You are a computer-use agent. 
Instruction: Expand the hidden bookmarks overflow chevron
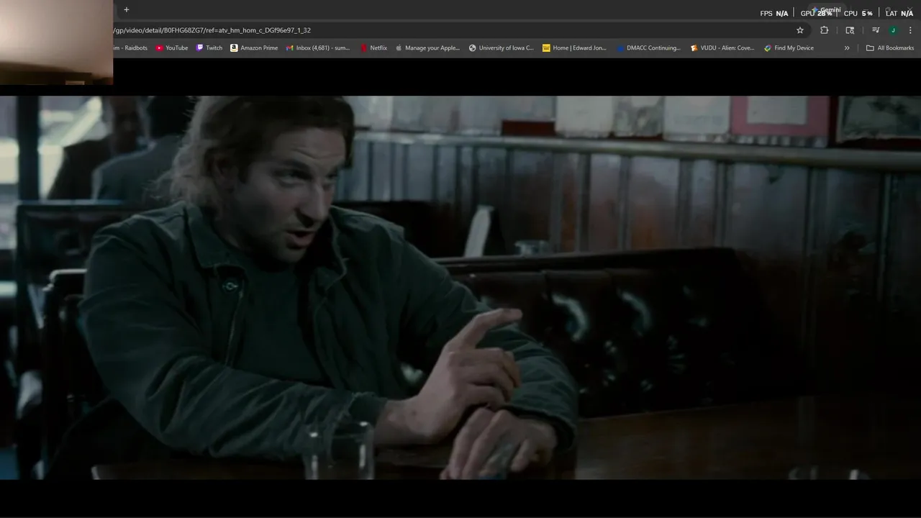847,48
